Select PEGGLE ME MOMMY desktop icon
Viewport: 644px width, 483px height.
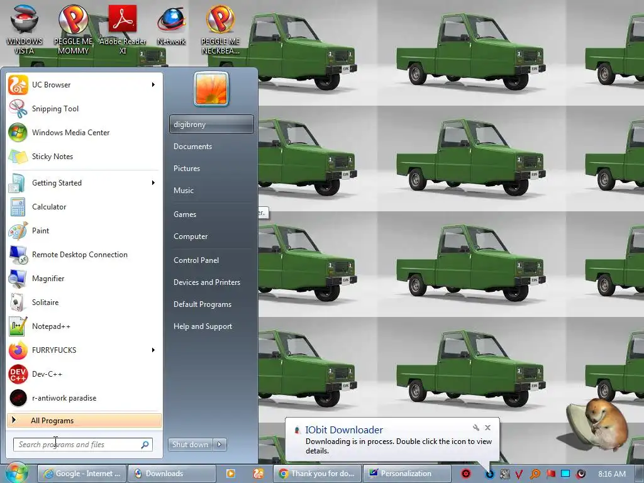(x=73, y=29)
